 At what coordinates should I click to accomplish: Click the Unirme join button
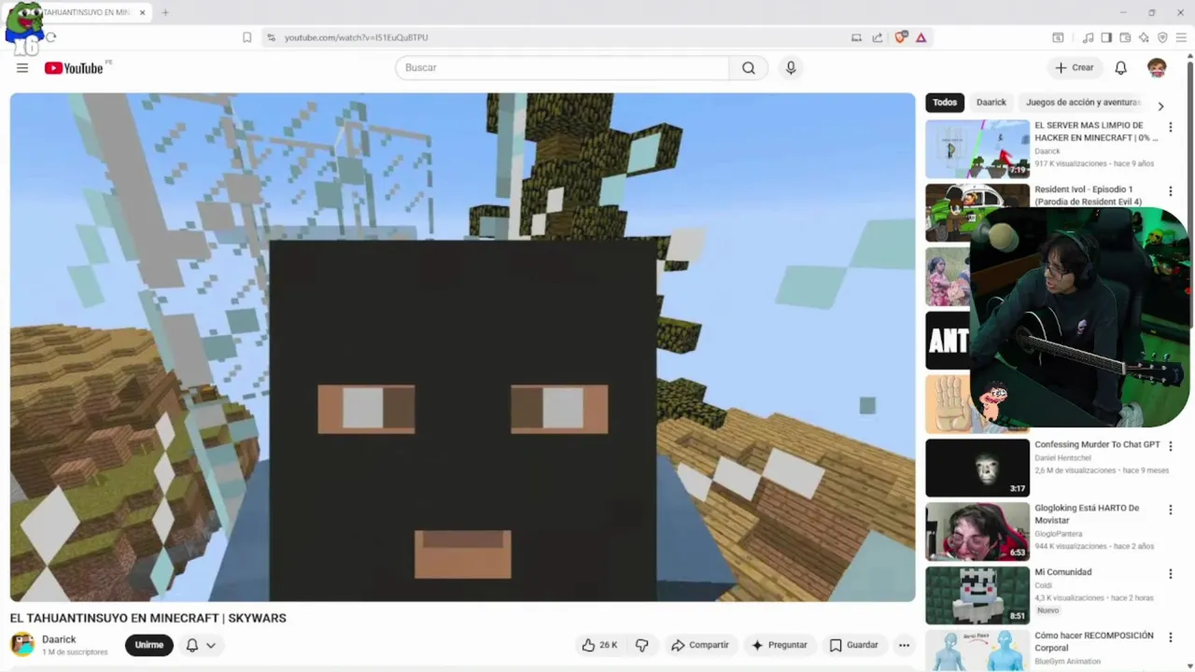(x=148, y=645)
